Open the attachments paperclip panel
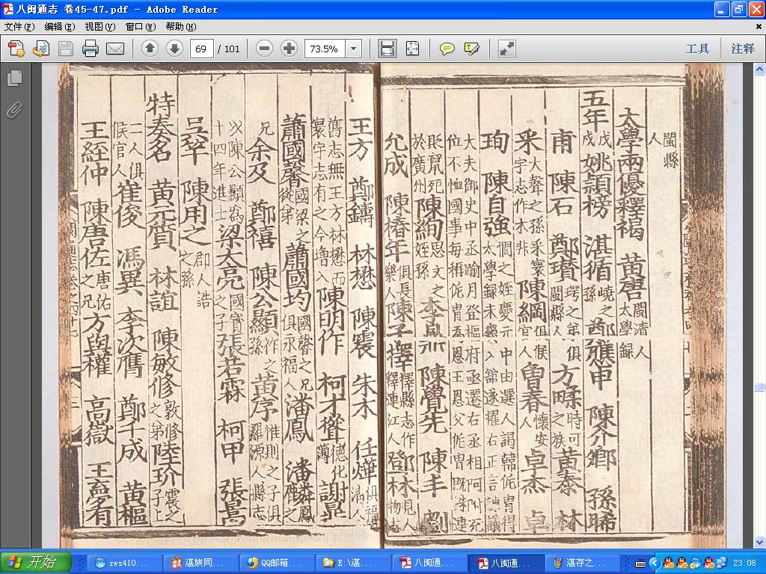Screen dimensions: 766x574 tap(15, 110)
